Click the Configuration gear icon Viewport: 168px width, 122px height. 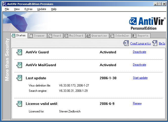[x=126, y=43]
